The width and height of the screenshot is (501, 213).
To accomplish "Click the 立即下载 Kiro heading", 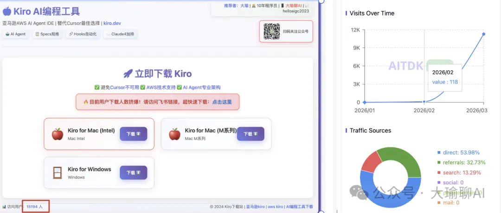I will [x=163, y=74].
